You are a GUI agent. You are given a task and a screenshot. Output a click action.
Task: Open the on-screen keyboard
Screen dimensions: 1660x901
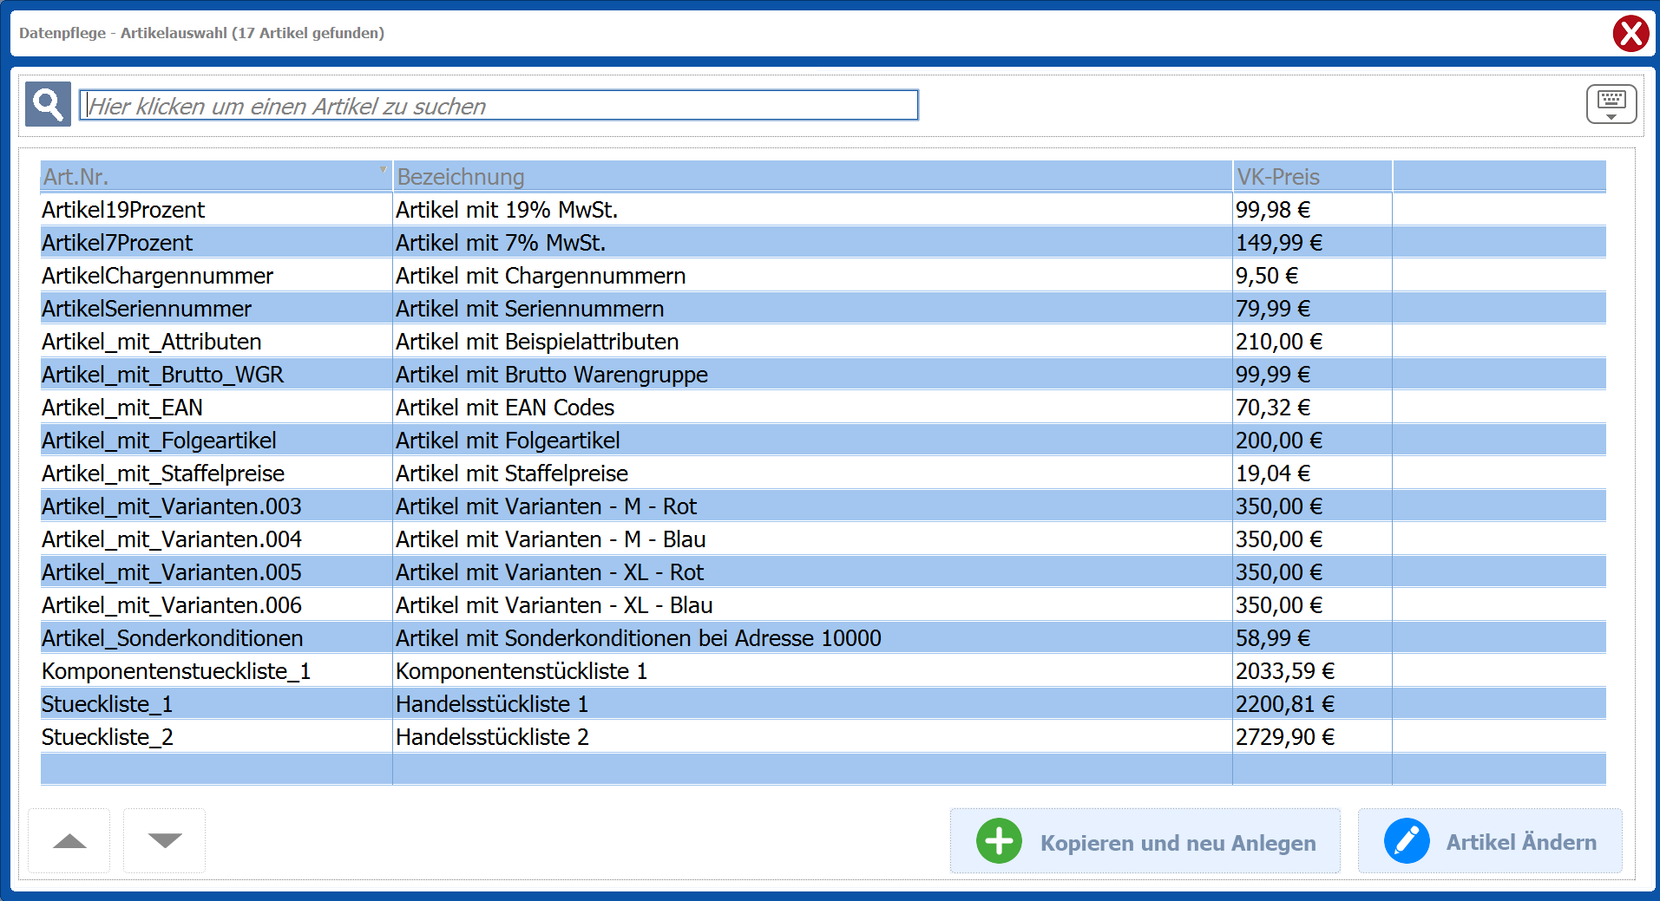click(x=1611, y=104)
